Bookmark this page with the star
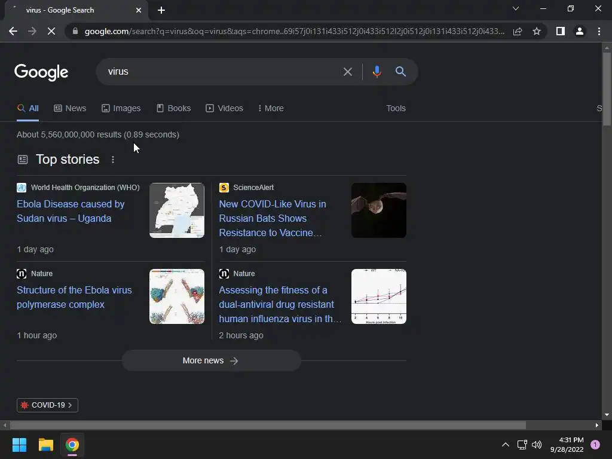 (x=537, y=31)
